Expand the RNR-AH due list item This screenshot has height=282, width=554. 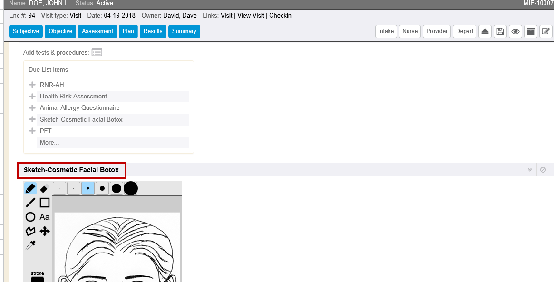click(x=32, y=85)
